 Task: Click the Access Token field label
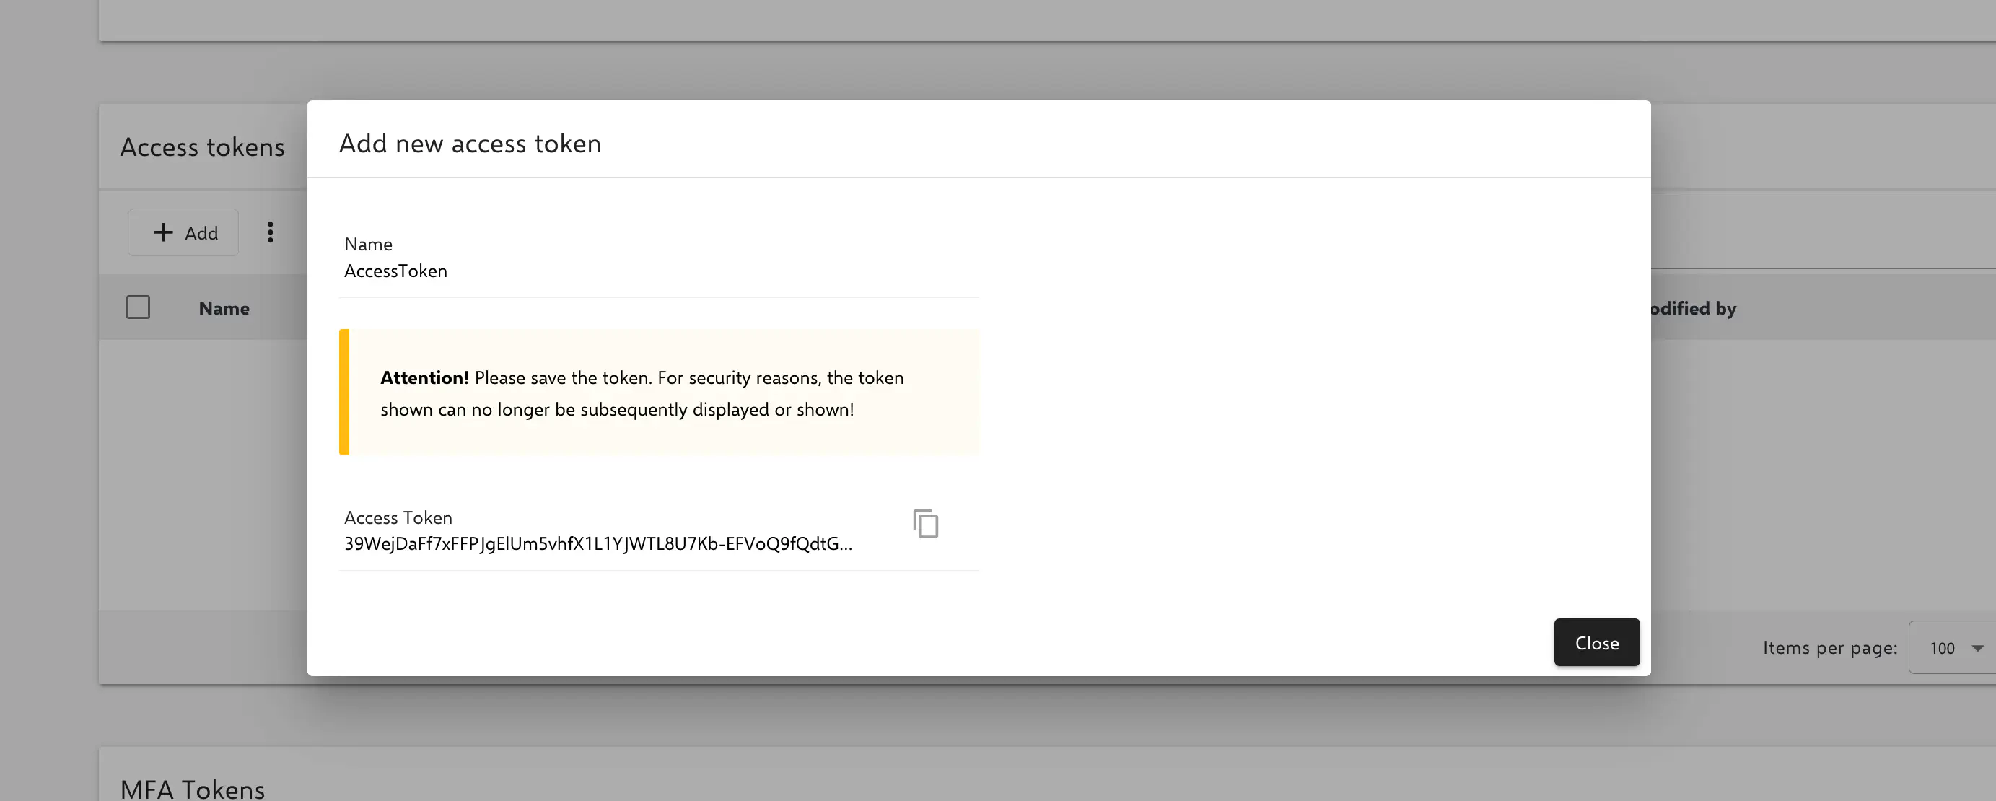point(398,517)
